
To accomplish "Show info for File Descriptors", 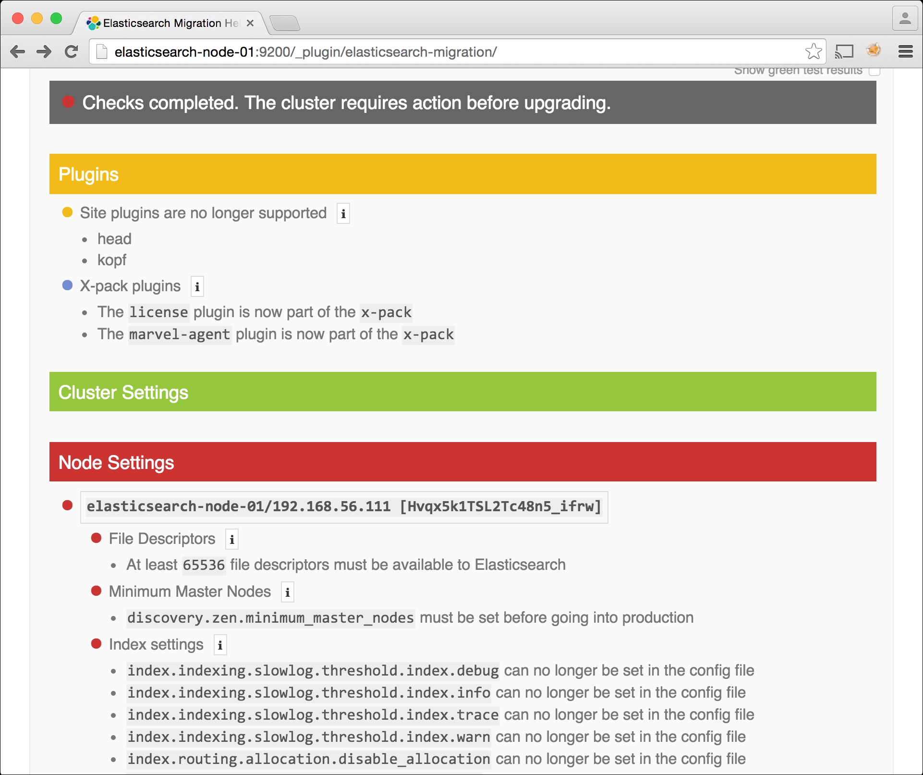I will pos(232,540).
